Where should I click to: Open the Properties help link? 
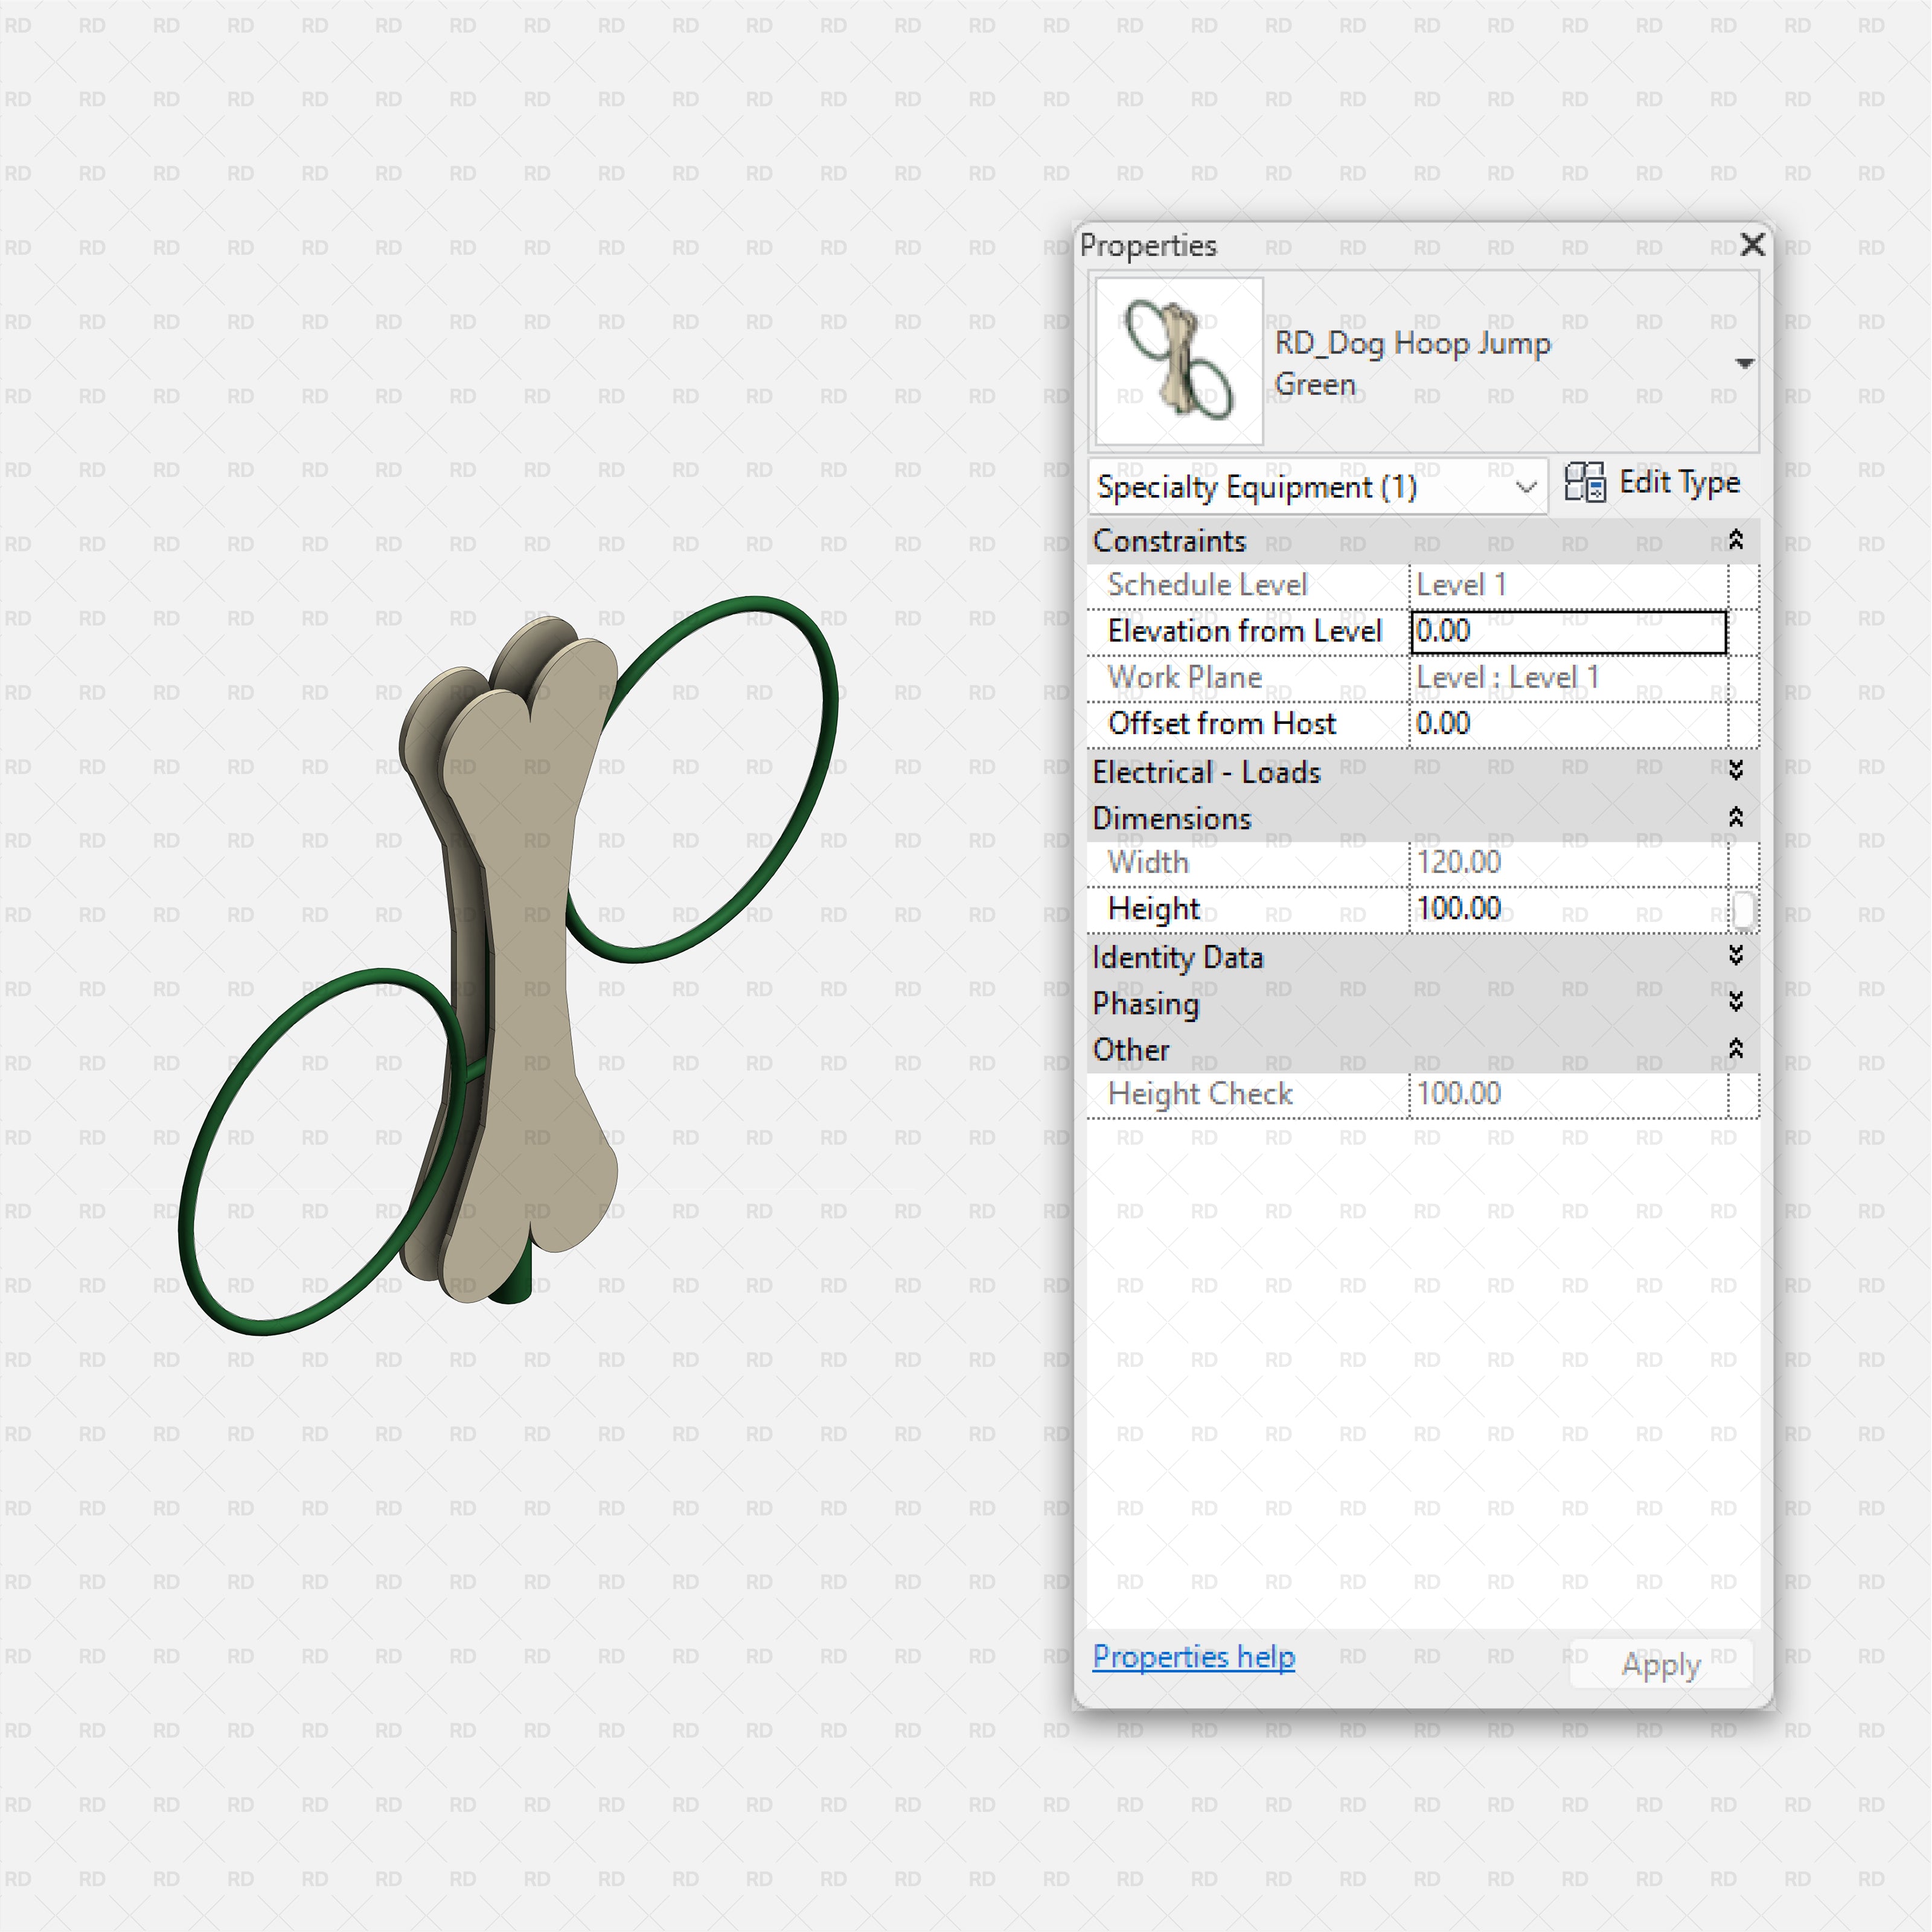click(1193, 1657)
